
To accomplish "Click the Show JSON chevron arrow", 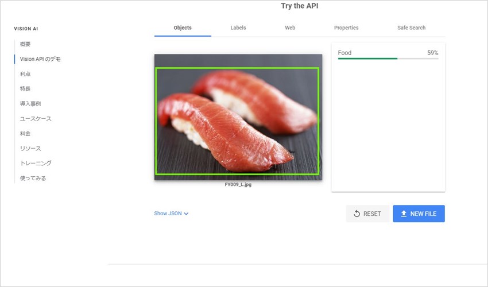I will pyautogui.click(x=186, y=214).
